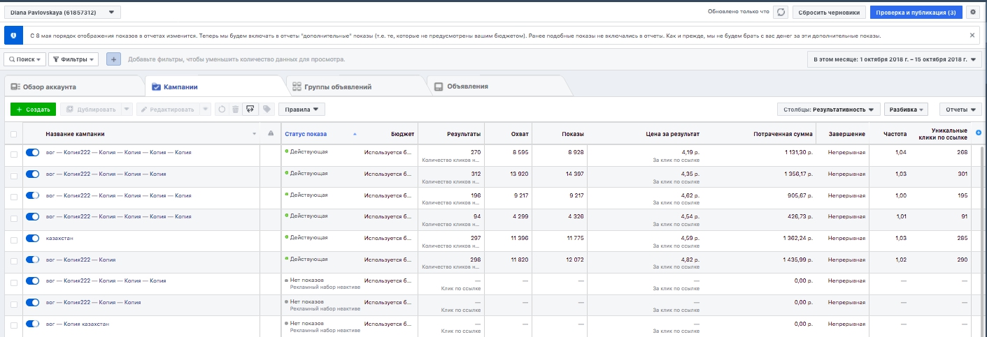Sort by the 'Показы' column header
The width and height of the screenshot is (987, 337).
coord(572,134)
